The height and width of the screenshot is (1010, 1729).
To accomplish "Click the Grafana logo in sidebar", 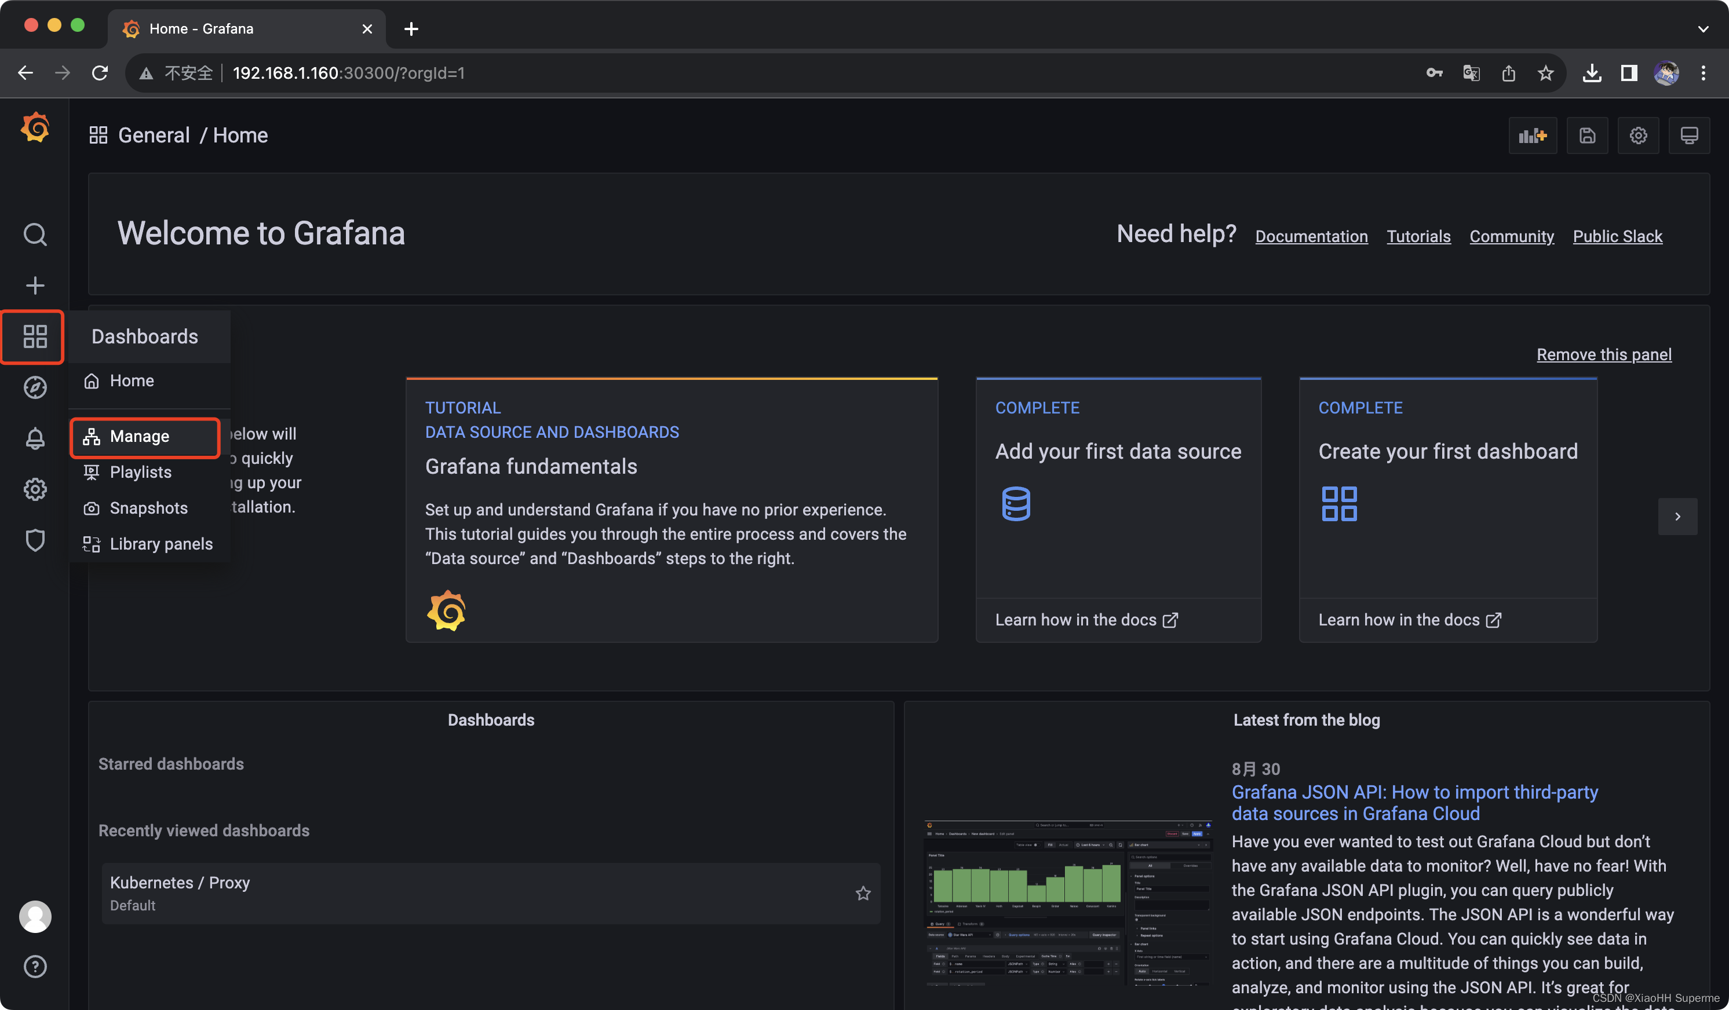I will (x=35, y=128).
